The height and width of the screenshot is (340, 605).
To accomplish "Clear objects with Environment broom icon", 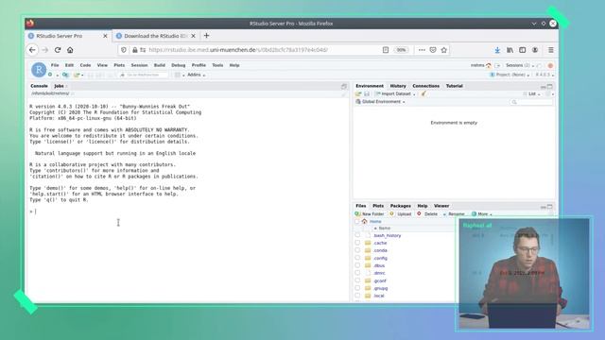I will [423, 93].
